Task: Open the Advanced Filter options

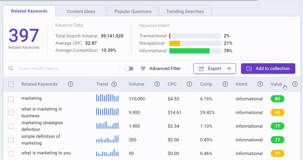Action: tap(161, 69)
